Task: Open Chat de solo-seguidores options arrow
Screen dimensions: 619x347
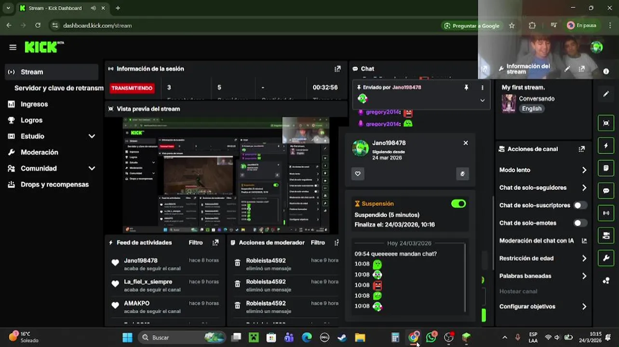Action: 584,188
